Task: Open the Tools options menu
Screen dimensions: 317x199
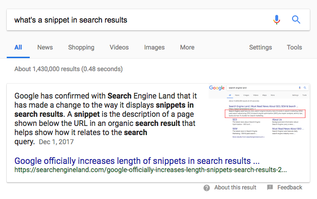Action: tap(294, 48)
